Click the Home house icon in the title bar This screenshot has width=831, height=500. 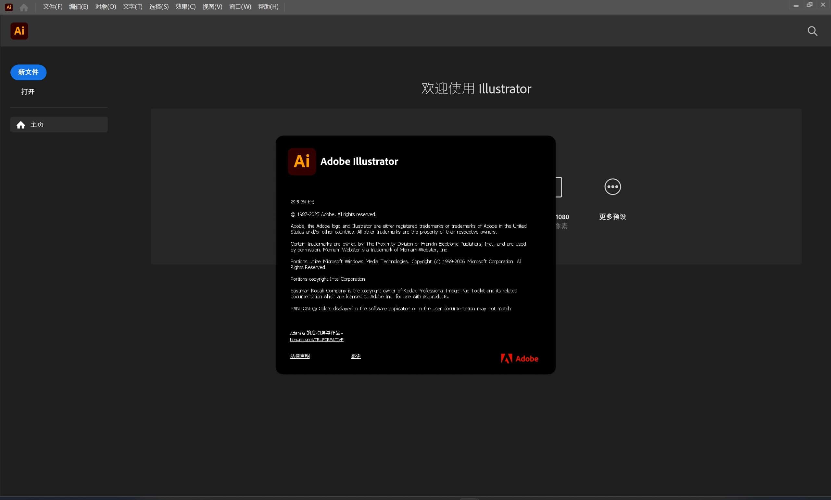[24, 7]
